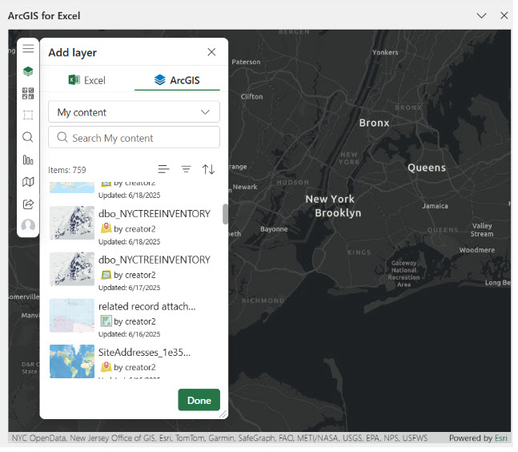Click the Jamaica label on map
This screenshot has width=518, height=452.
click(x=435, y=206)
